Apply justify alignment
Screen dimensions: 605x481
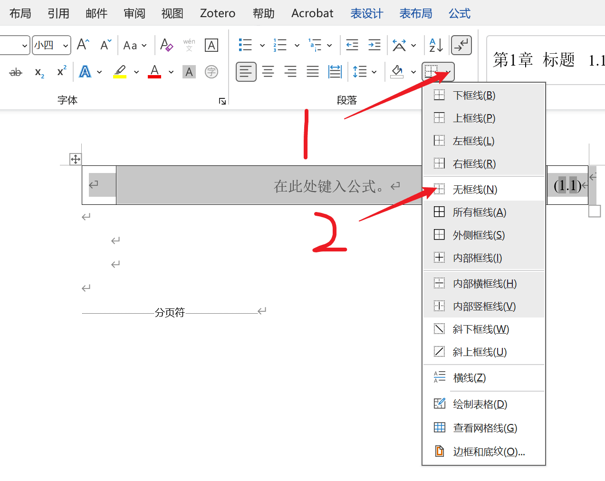tap(312, 72)
